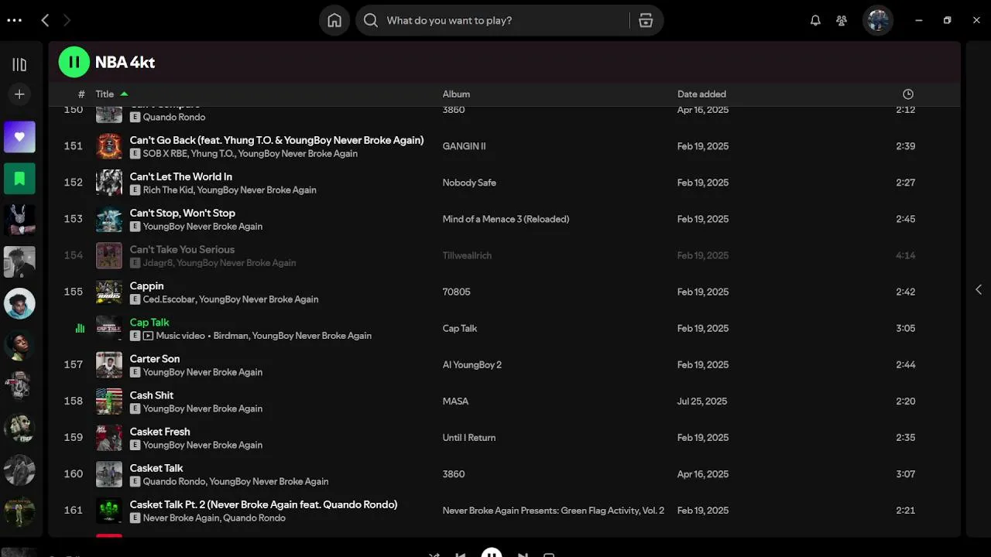Click the # column header
Image resolution: width=991 pixels, height=557 pixels.
tap(81, 94)
